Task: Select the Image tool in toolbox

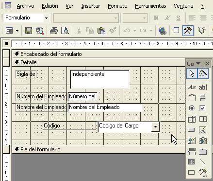Action: tap(203, 130)
